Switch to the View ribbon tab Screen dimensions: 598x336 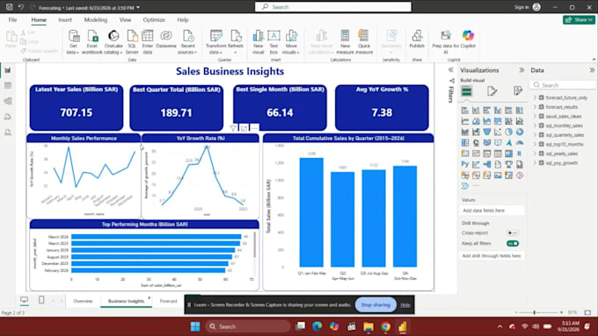[125, 20]
